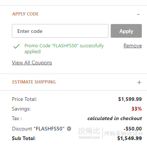
Task: Remove the applied promo code link
Action: [x=133, y=46]
